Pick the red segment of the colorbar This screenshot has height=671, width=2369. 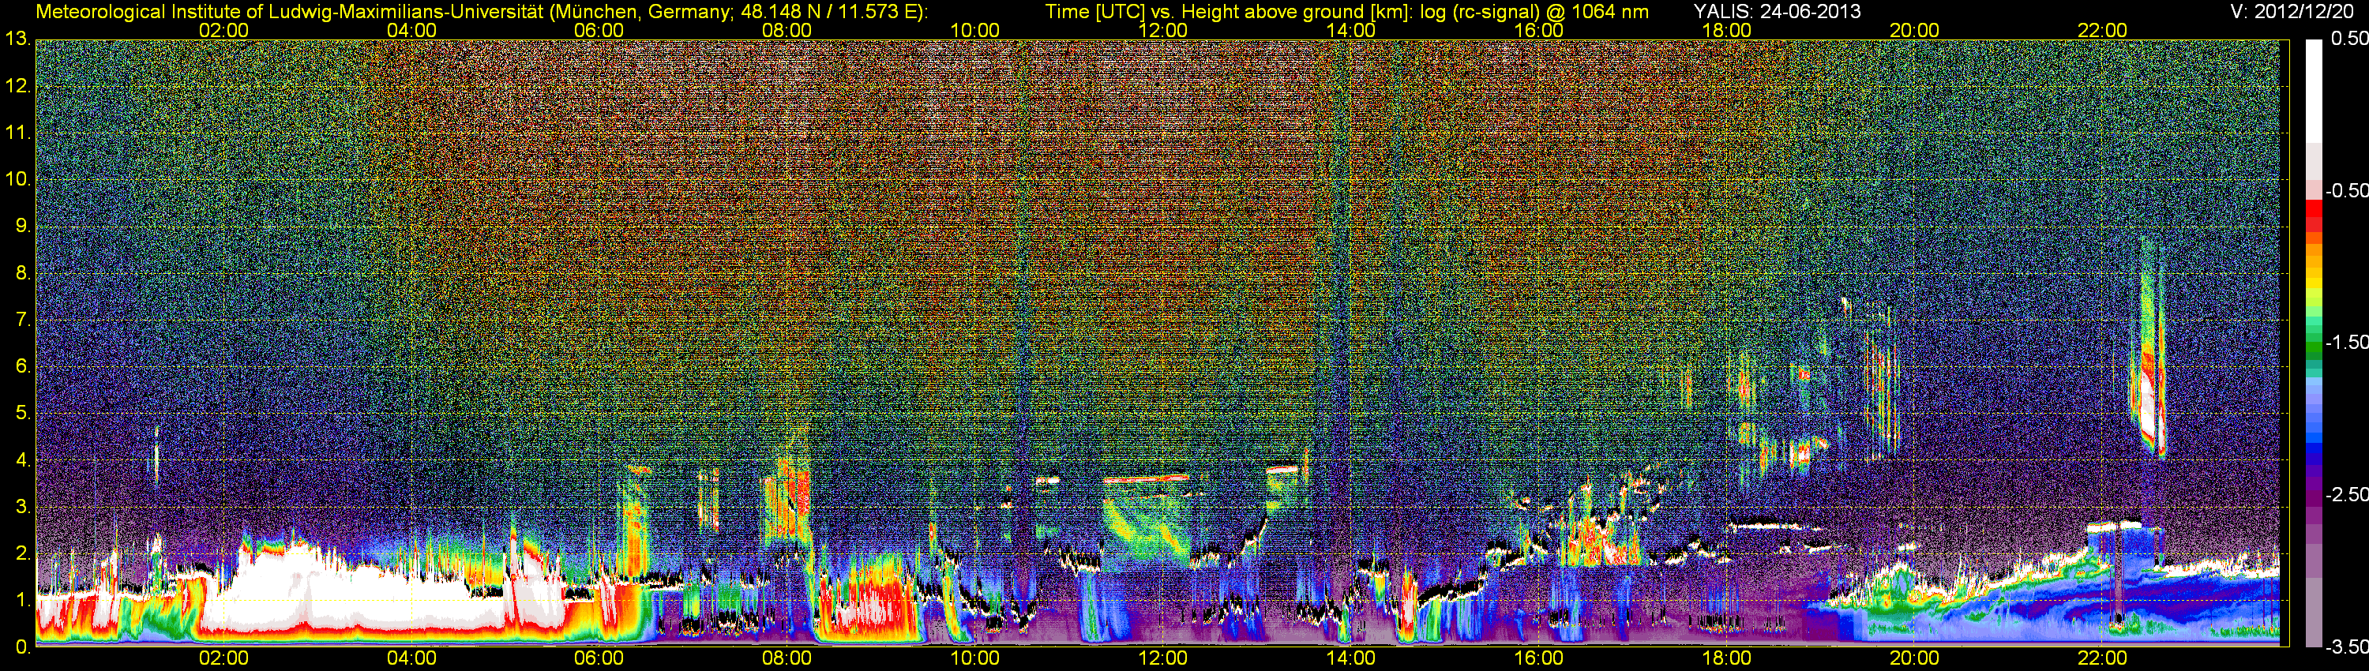point(2313,209)
